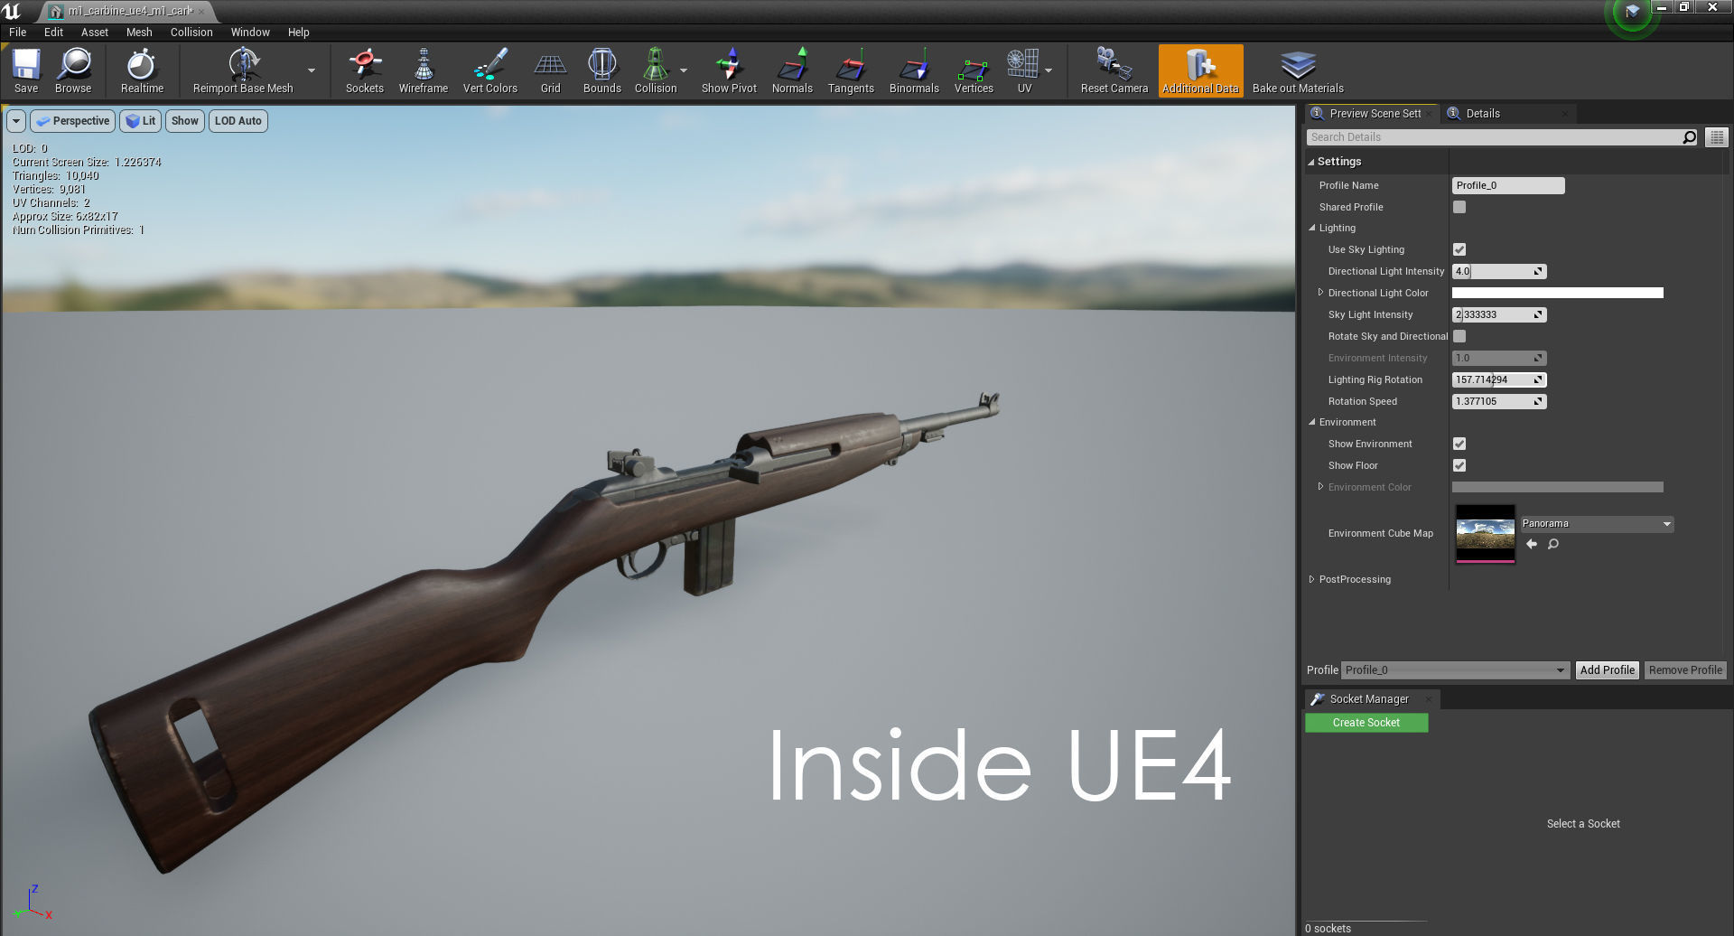This screenshot has height=936, width=1734.
Task: Toggle the Lit view mode button
Action: click(x=140, y=121)
